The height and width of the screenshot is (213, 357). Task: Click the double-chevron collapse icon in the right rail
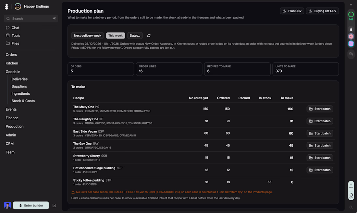[x=351, y=5]
